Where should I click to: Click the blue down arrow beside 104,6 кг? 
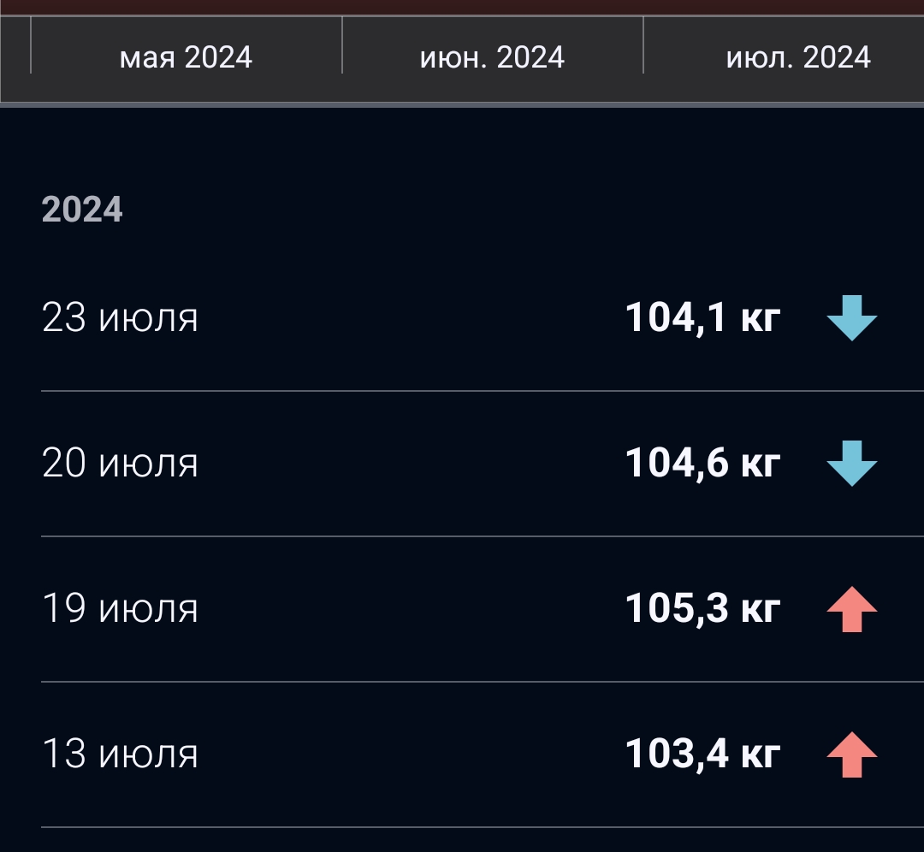(x=852, y=464)
